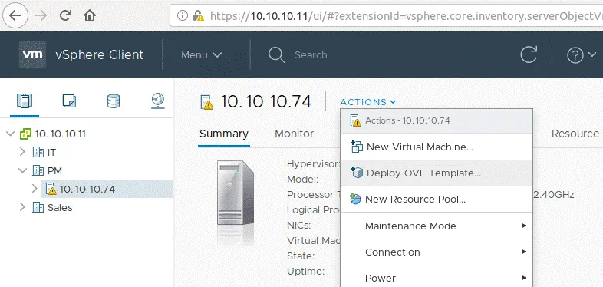Refresh vSphere Client with circular arrow icon
This screenshot has width=603, height=287.
pos(529,54)
